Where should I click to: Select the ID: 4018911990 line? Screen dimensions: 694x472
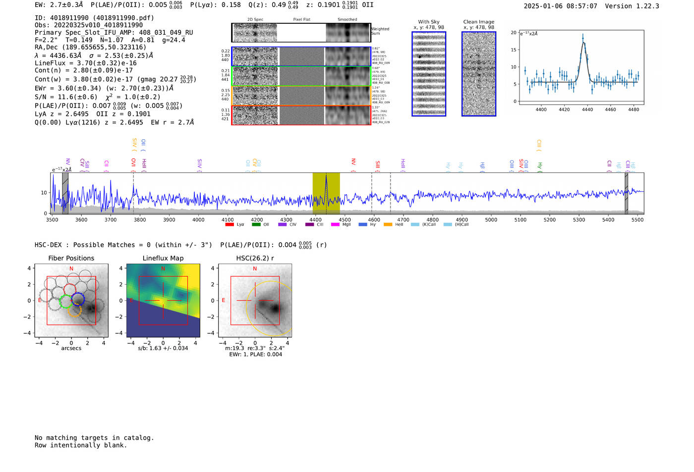tap(94, 18)
